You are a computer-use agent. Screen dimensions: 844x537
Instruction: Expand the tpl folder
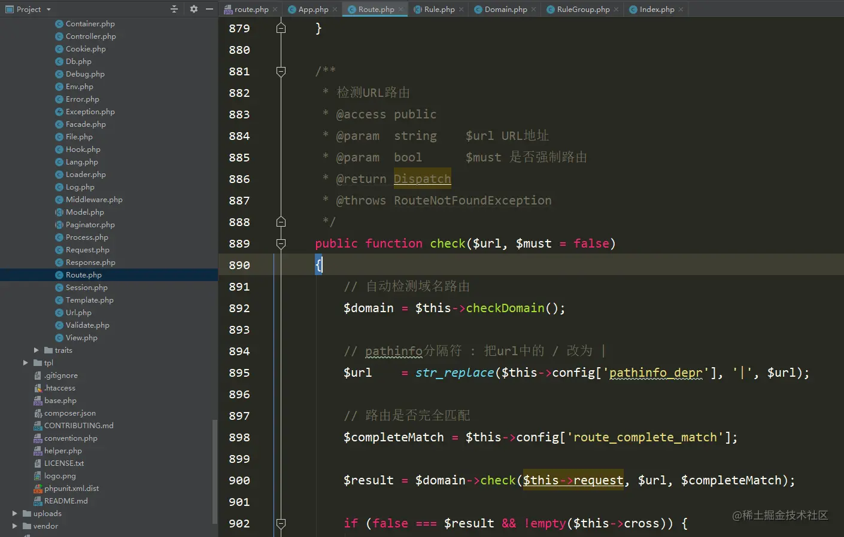pos(26,363)
